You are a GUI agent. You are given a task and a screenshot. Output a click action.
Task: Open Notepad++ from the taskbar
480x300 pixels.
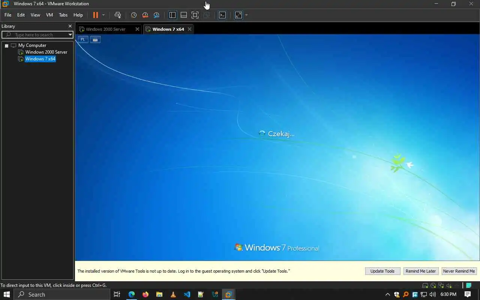click(201, 294)
